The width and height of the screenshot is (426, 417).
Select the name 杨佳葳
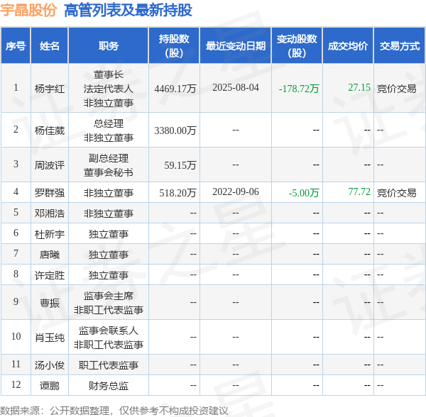(50, 130)
